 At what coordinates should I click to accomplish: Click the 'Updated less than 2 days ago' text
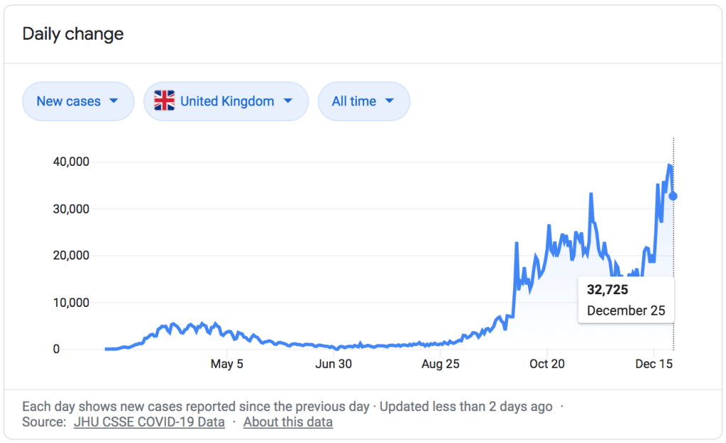click(x=466, y=407)
